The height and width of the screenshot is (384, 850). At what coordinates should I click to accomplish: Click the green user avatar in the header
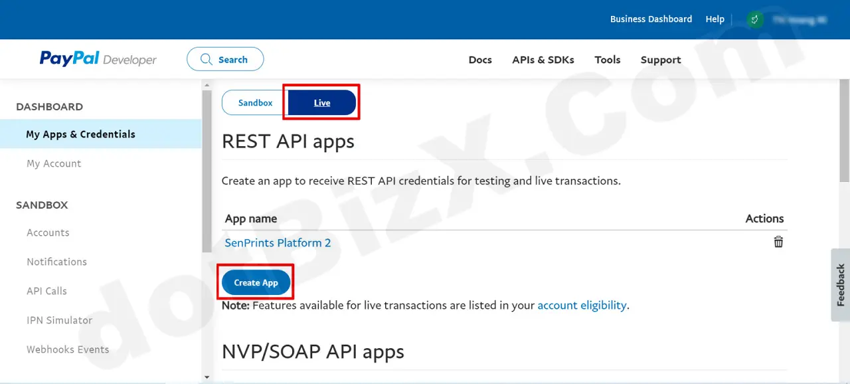pyautogui.click(x=754, y=19)
